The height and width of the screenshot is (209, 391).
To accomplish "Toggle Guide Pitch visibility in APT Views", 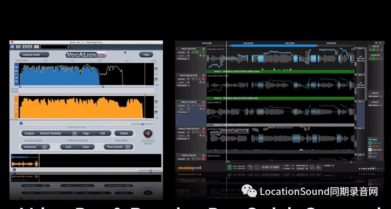I will (370, 143).
